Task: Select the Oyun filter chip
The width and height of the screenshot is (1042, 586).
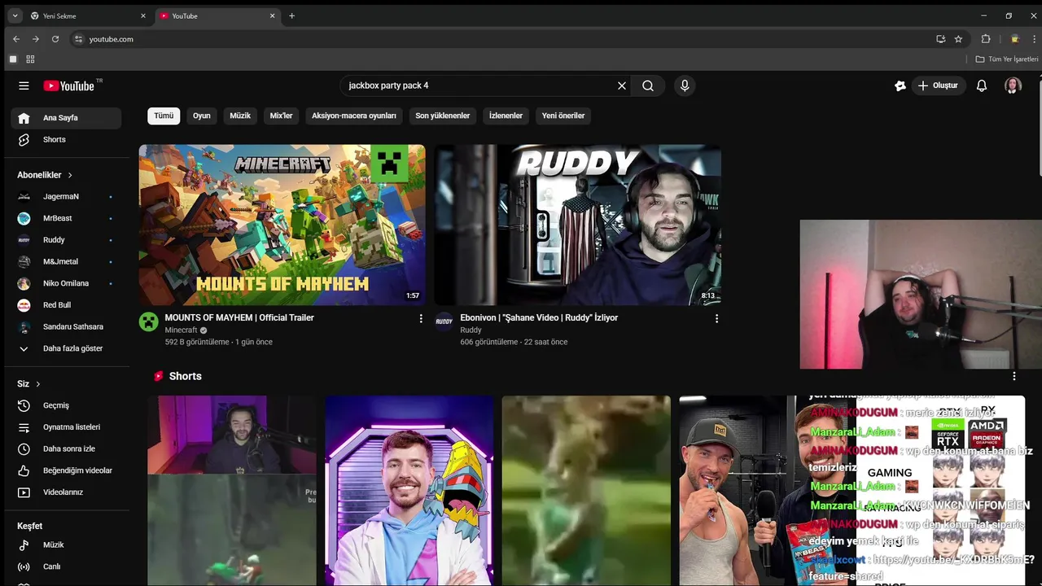Action: (x=202, y=116)
